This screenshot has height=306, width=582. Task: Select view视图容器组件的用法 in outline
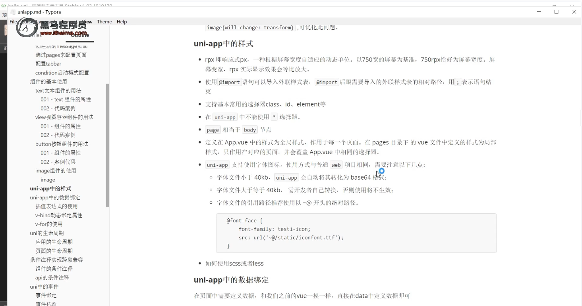(x=64, y=117)
